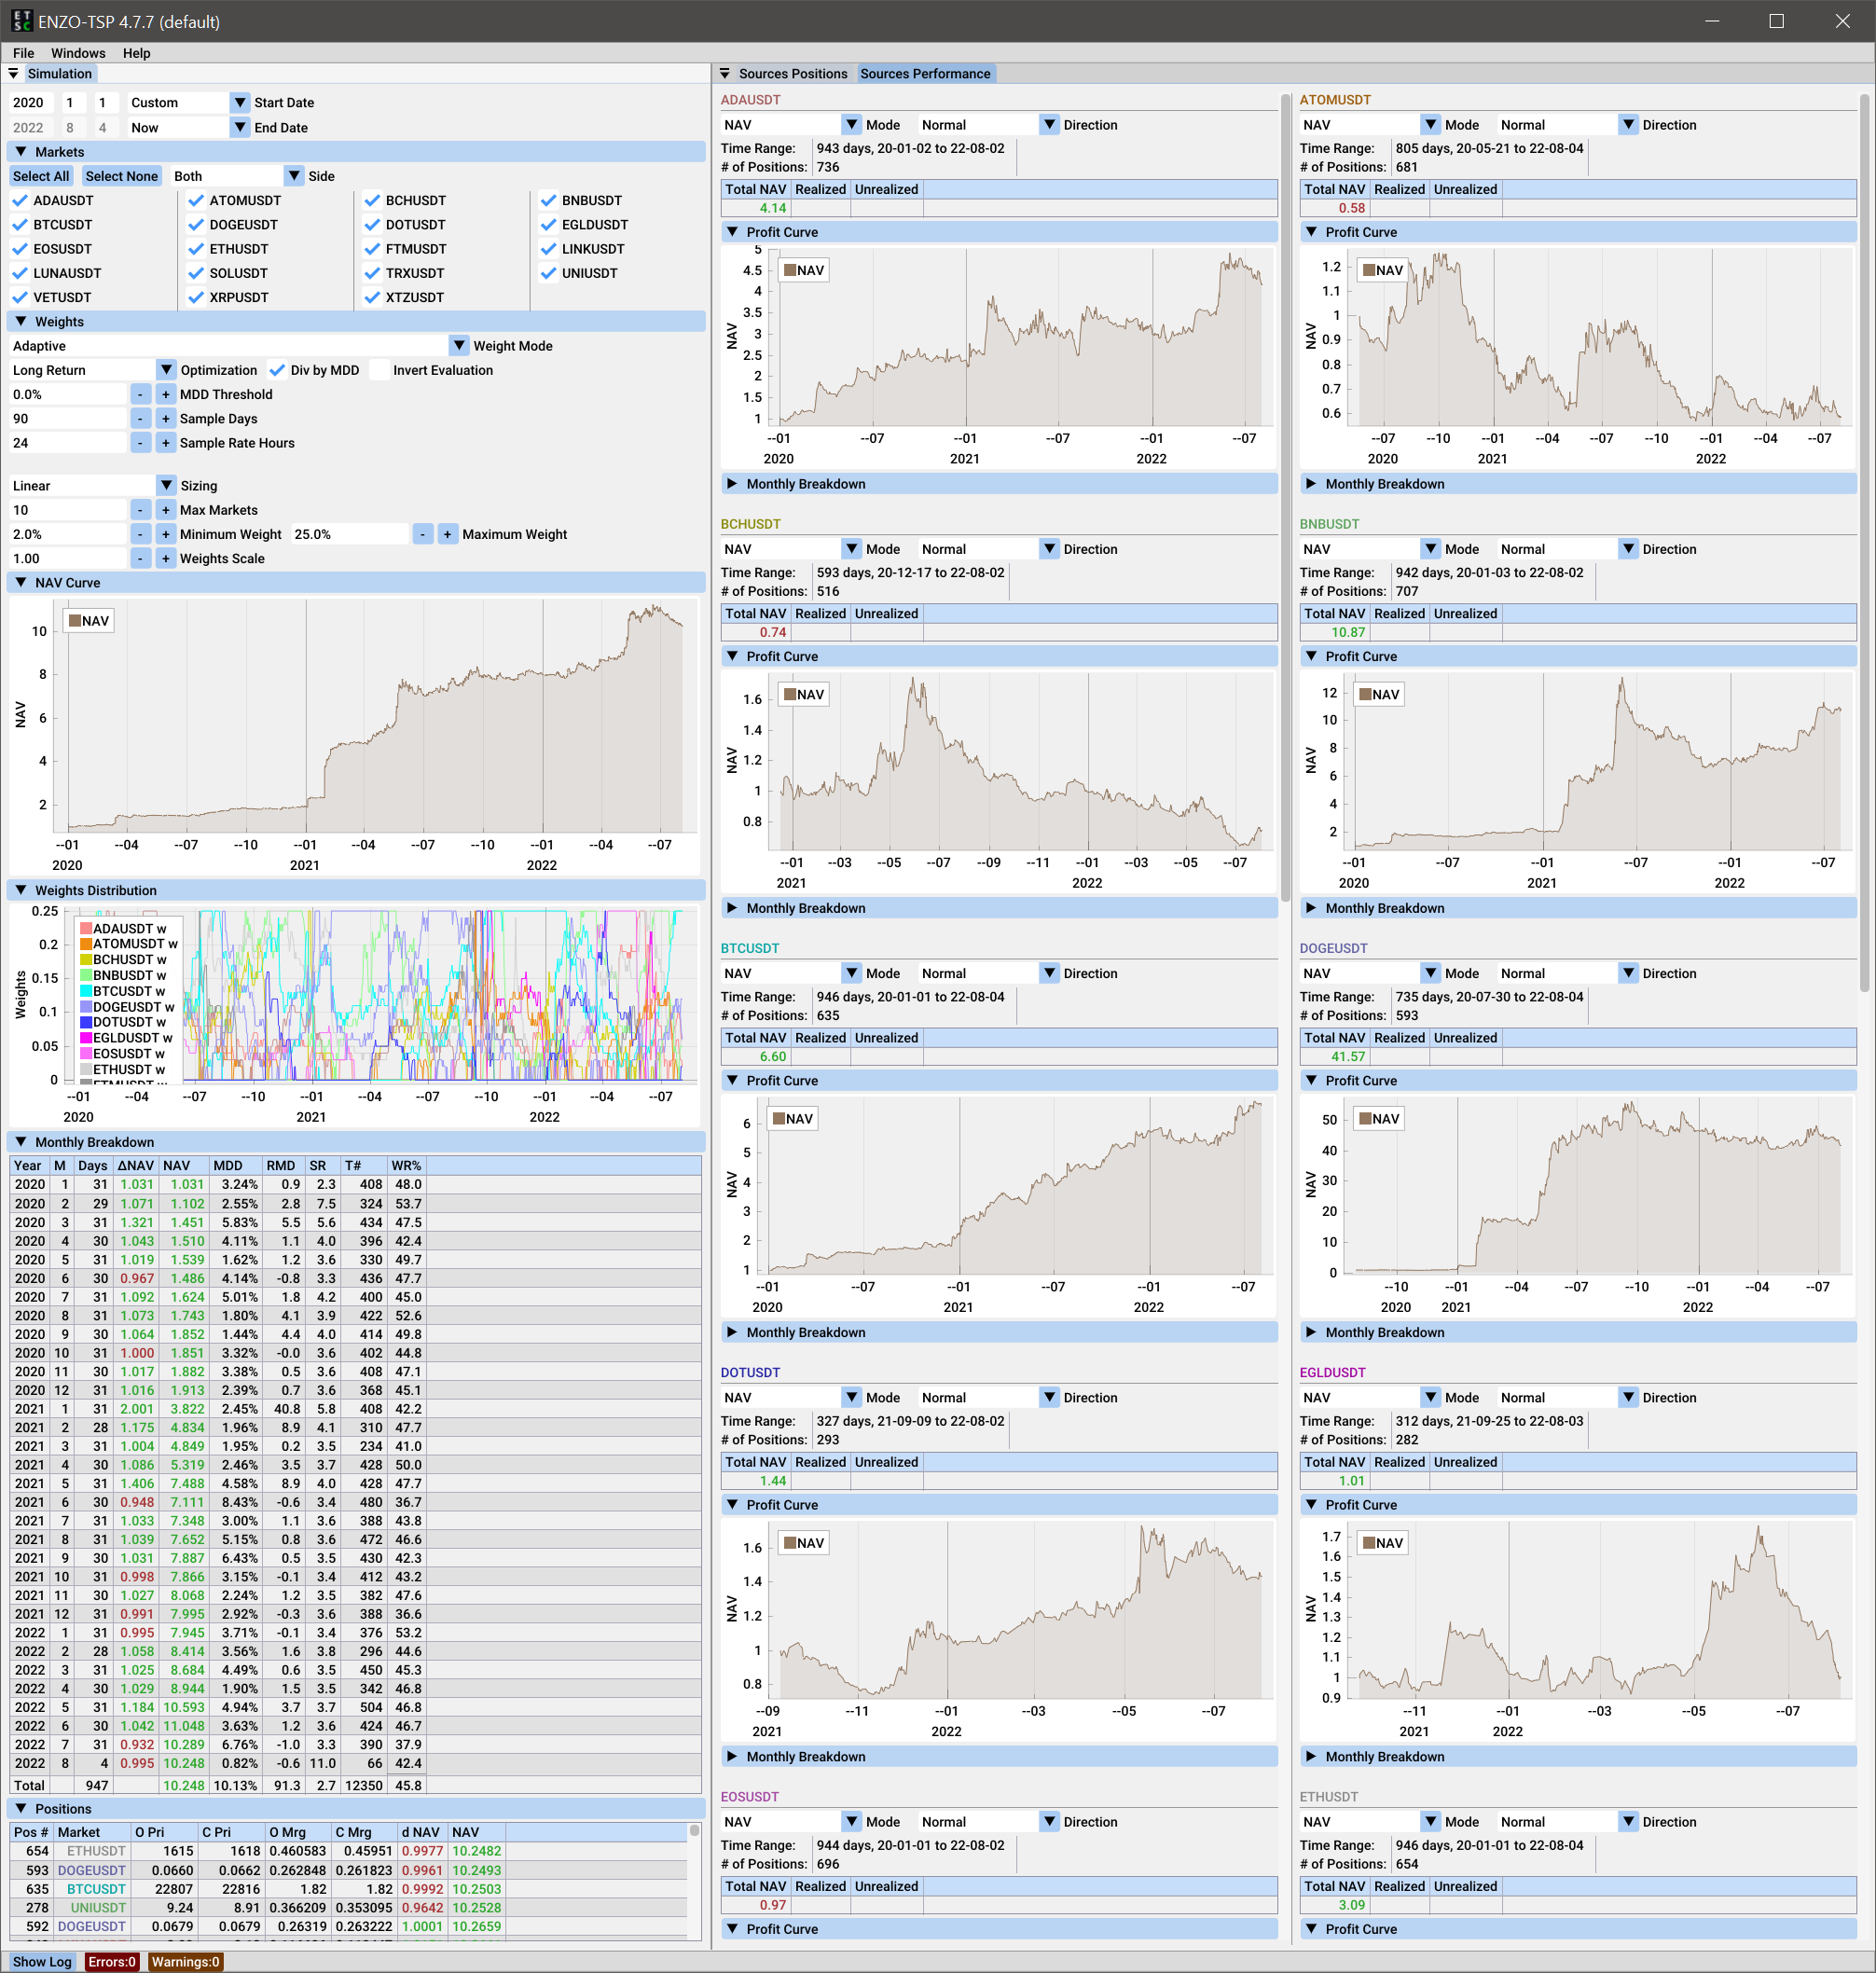Screen dimensions: 1876x1973
Task: Open the Windows menu
Action: pyautogui.click(x=77, y=53)
